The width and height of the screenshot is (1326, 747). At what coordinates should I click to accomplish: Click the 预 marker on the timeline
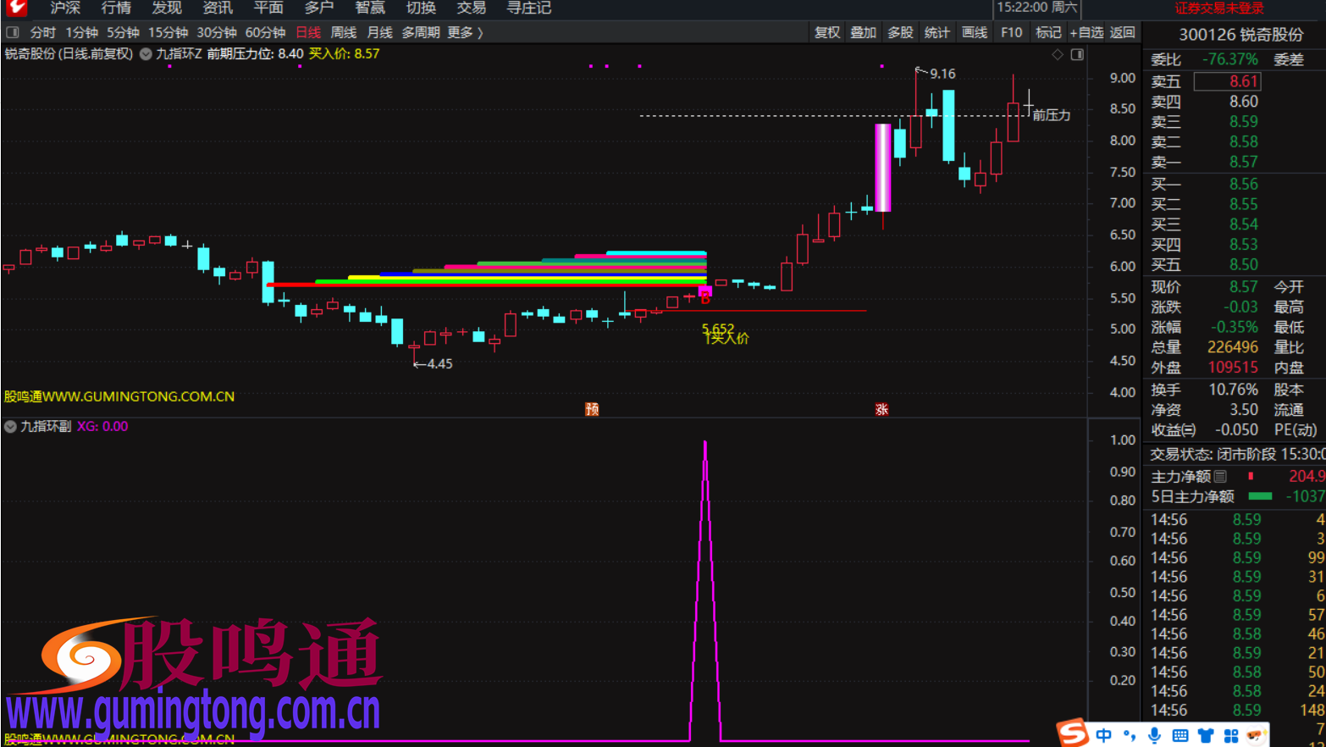tap(592, 409)
